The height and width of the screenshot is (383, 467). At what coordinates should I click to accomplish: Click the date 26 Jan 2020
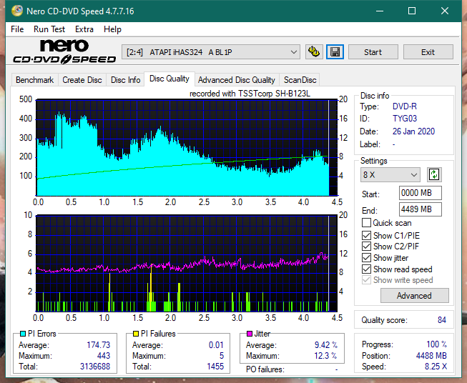[x=413, y=131]
